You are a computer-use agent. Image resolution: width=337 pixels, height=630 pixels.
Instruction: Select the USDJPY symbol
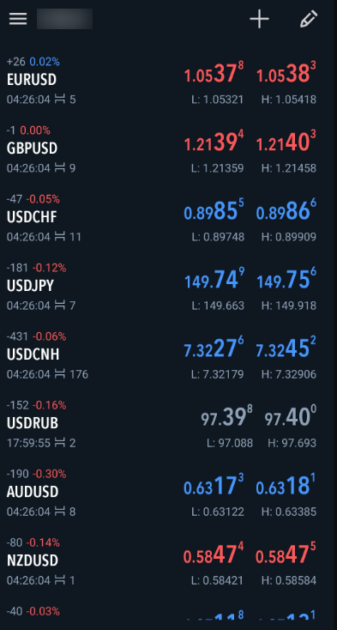click(30, 286)
